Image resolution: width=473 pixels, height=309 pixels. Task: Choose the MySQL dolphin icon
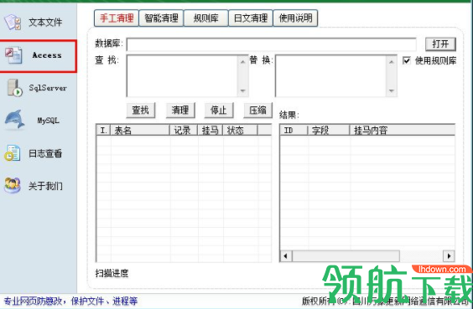(14, 120)
